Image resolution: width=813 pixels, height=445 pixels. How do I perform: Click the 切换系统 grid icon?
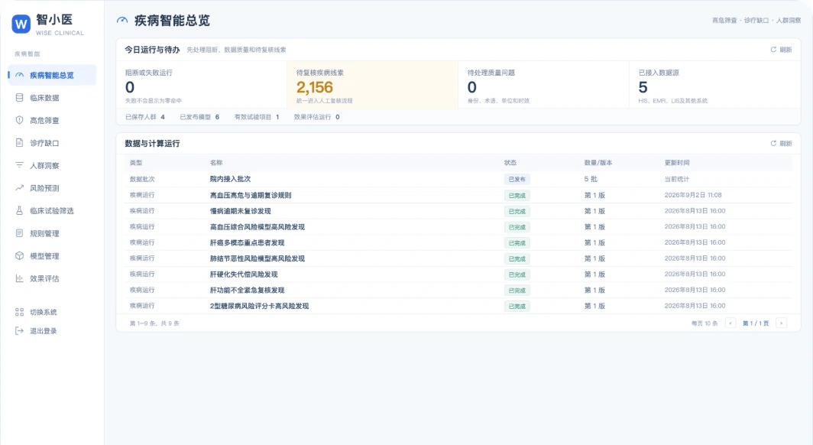click(x=19, y=312)
